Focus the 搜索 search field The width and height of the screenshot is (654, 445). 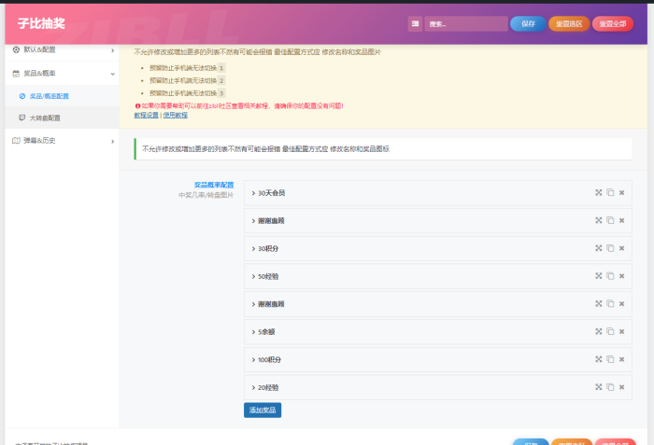(x=466, y=23)
